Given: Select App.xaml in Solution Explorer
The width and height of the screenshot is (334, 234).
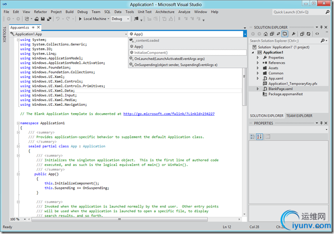Looking at the screenshot, I should 275,78.
